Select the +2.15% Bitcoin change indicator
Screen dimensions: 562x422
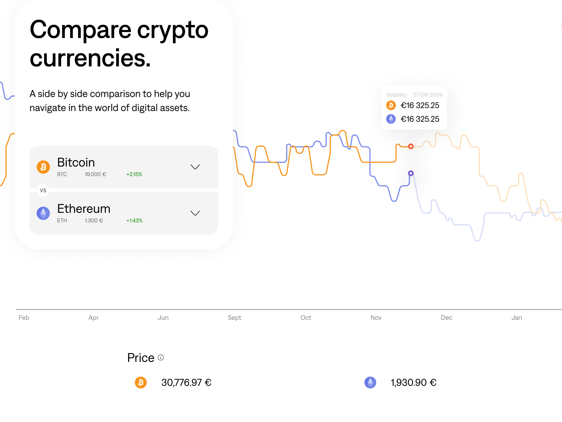coord(134,174)
